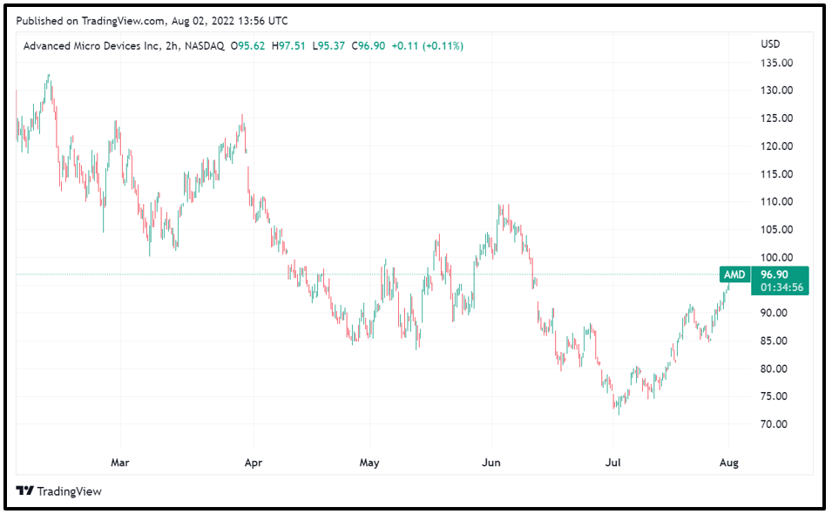The width and height of the screenshot is (832, 514).
Task: Click the TradingView logo icon
Action: click(x=25, y=490)
